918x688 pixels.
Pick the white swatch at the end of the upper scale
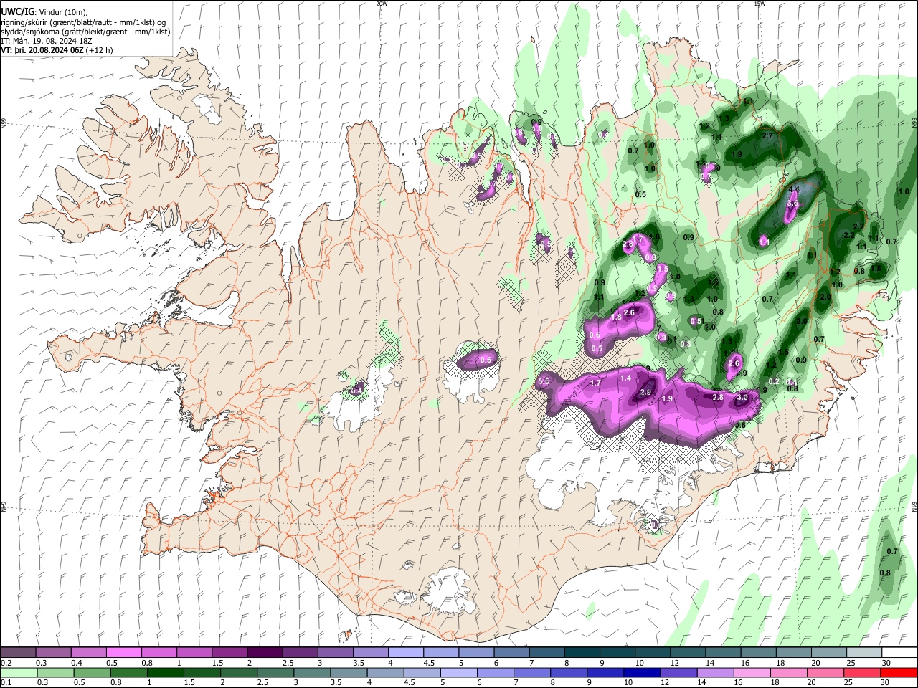pos(899,652)
